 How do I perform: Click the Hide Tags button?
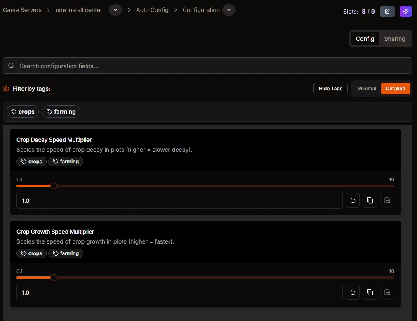330,89
